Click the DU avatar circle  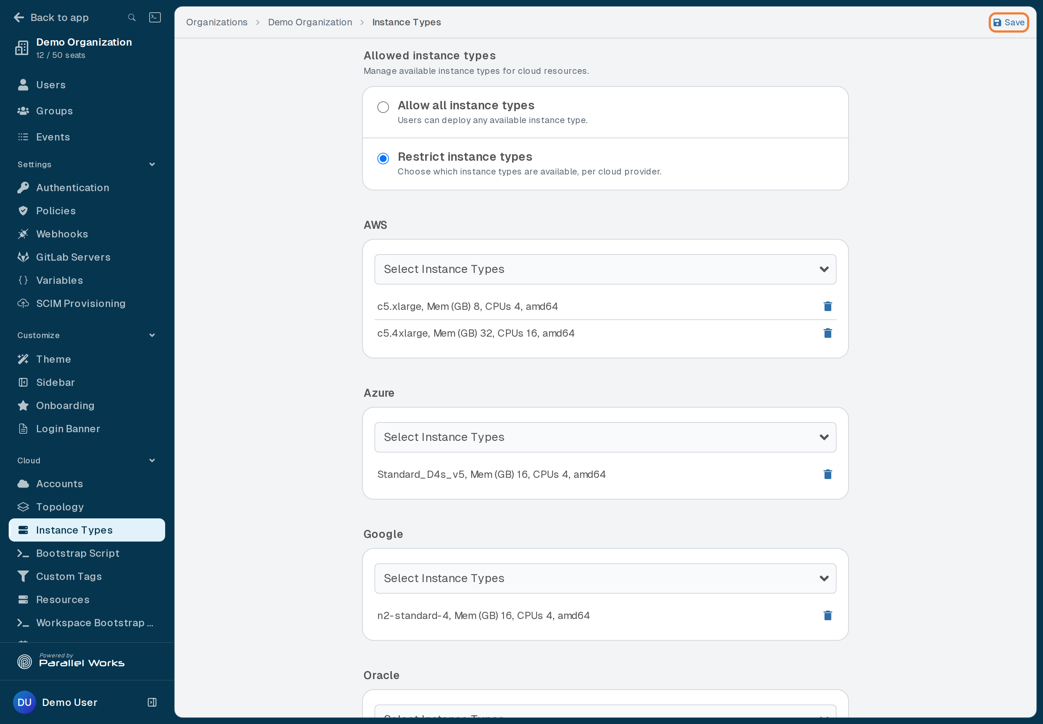click(25, 702)
